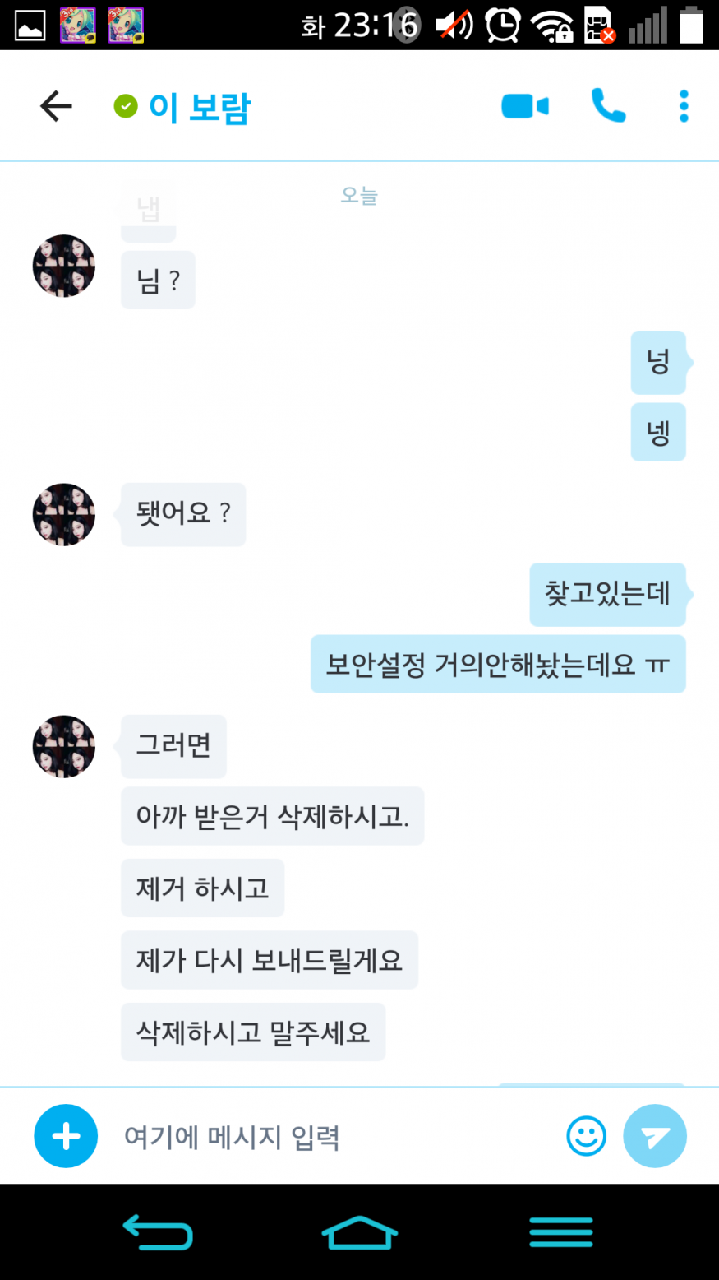Viewport: 719px width, 1280px height.
Task: Select the 제가 다시 보내드릴게요 message bubble
Action: pos(270,960)
